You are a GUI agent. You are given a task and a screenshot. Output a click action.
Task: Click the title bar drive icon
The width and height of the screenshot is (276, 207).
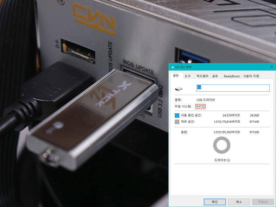[172, 67]
